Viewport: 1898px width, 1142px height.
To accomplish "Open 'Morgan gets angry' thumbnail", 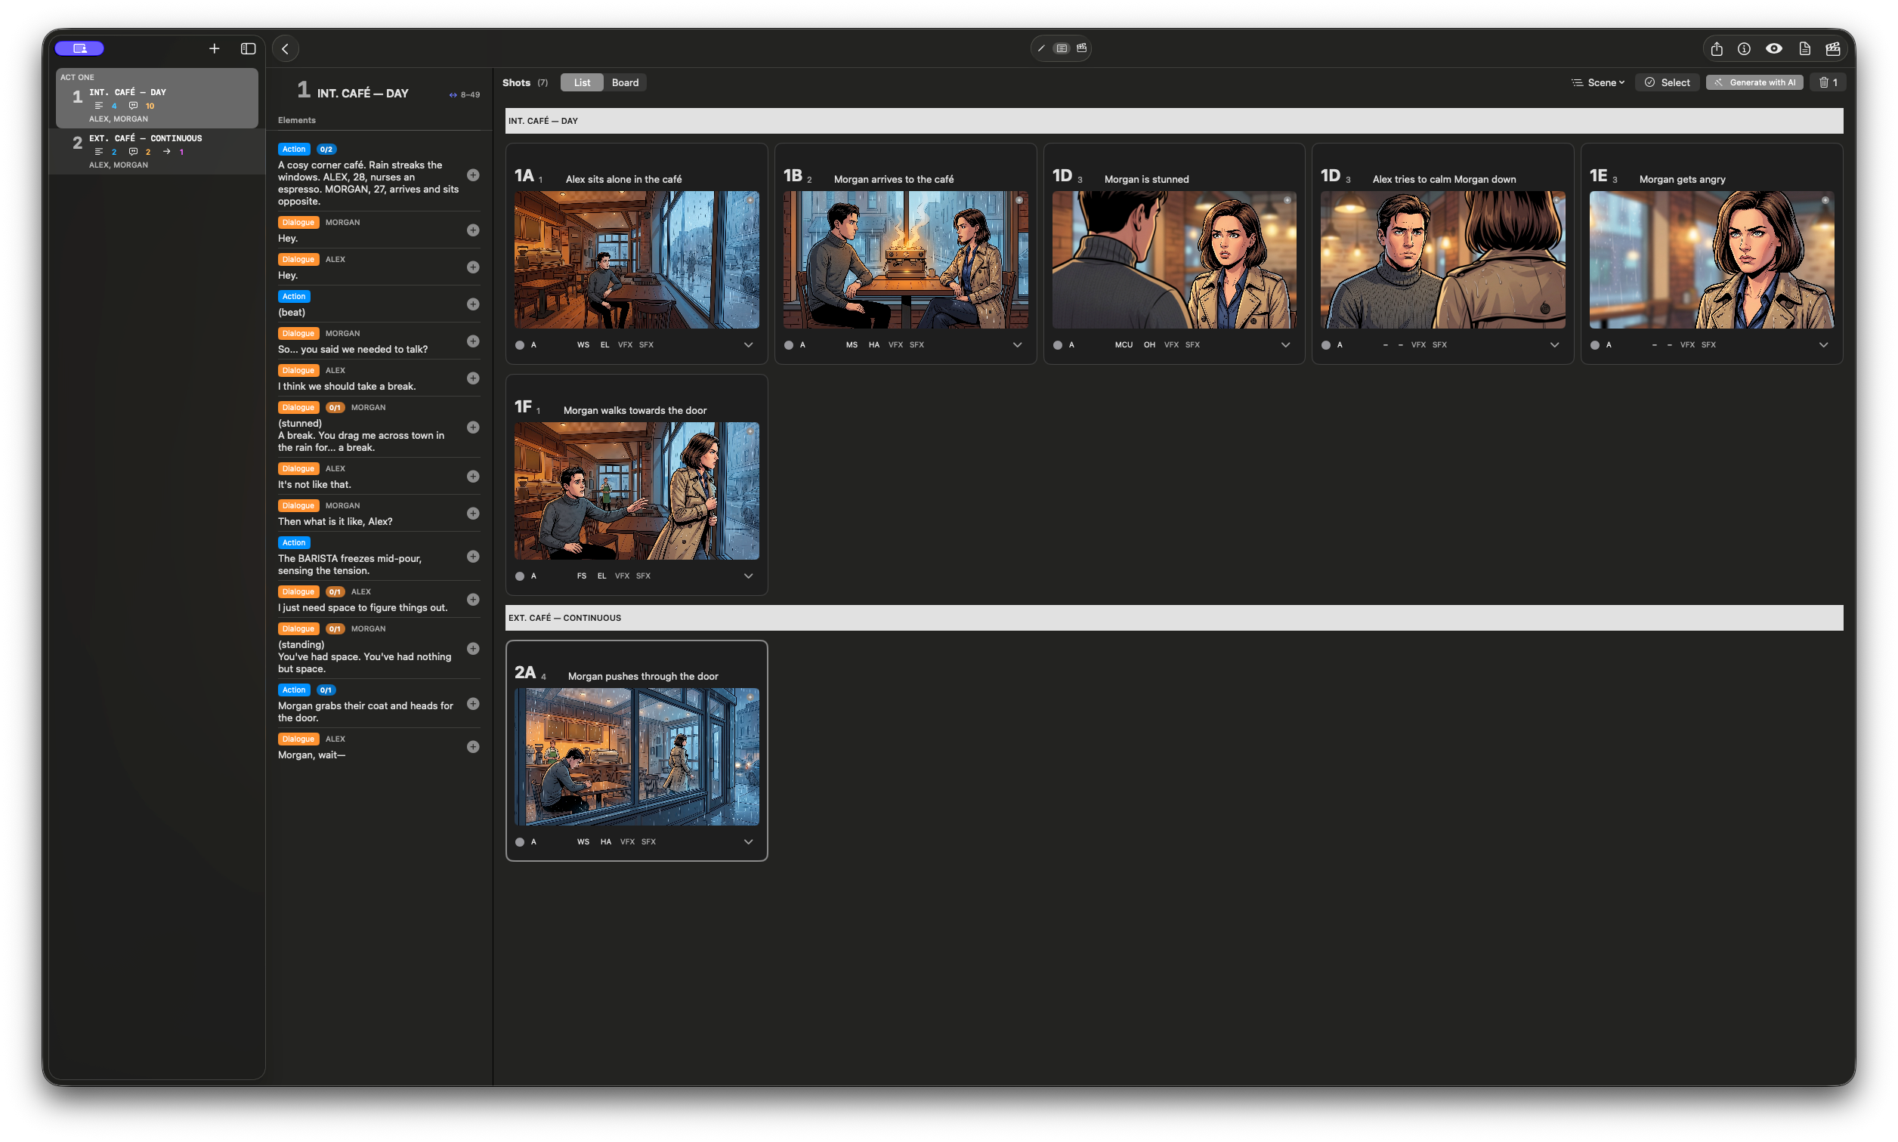I will (x=1711, y=260).
